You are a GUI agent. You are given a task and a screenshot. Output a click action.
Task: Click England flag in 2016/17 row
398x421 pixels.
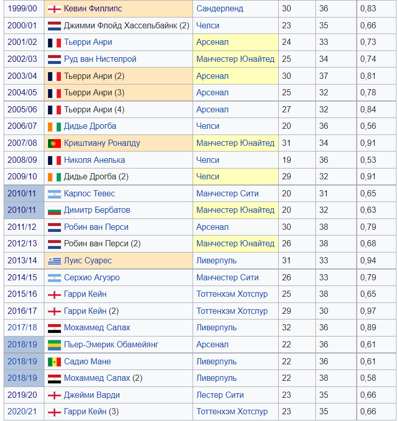[x=54, y=311]
